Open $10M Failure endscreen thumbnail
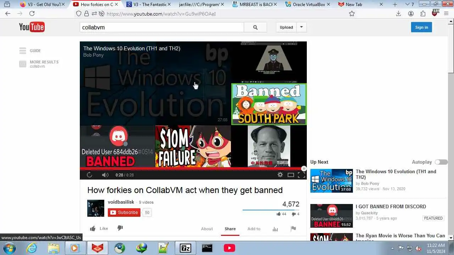 [193, 146]
